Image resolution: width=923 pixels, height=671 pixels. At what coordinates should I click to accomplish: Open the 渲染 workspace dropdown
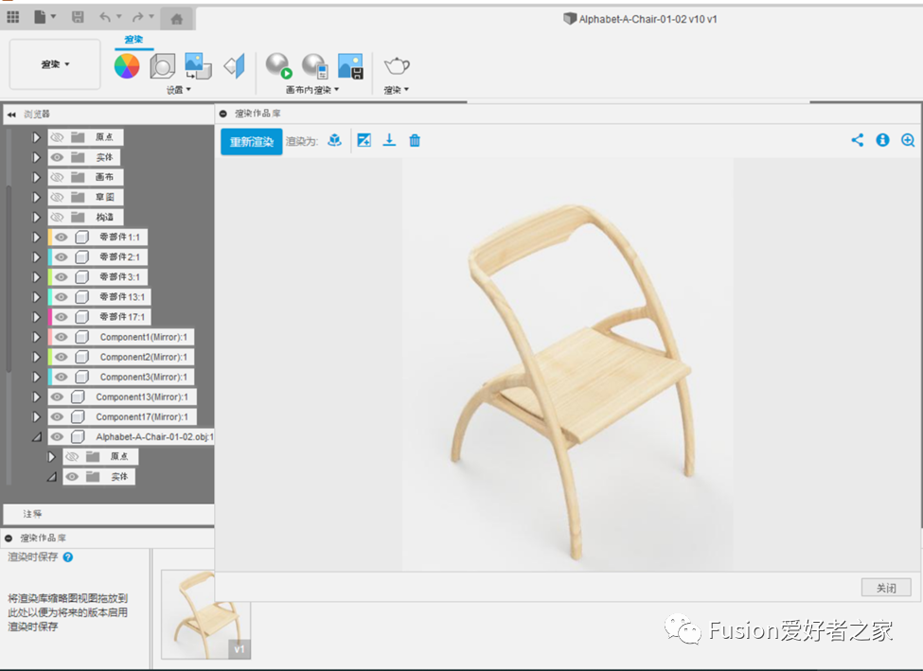pos(55,64)
